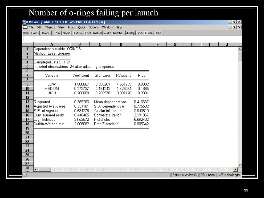The height and width of the screenshot is (198, 264).
Task: Click t-Statistic value 4.551239
Action: click(x=124, y=84)
